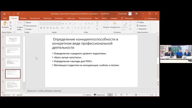The image size is (192, 108).
Task: Toggle strikethrough abc formatting
Action: pyautogui.click(x=54, y=28)
